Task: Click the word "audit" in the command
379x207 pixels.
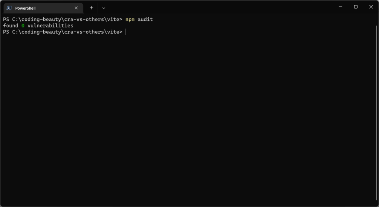Action: pos(145,19)
